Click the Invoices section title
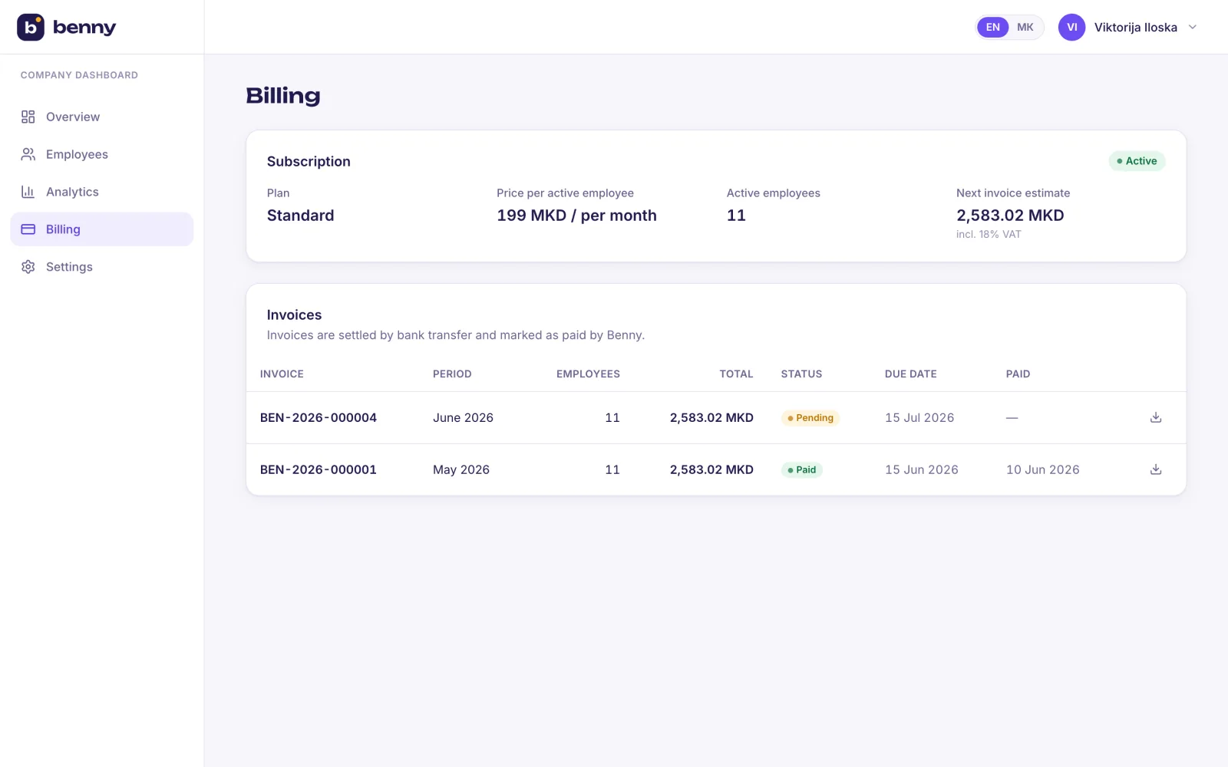 (294, 315)
